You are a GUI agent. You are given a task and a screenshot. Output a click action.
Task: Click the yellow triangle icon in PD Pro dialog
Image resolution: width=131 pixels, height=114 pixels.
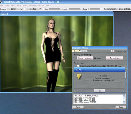[x=79, y=76]
